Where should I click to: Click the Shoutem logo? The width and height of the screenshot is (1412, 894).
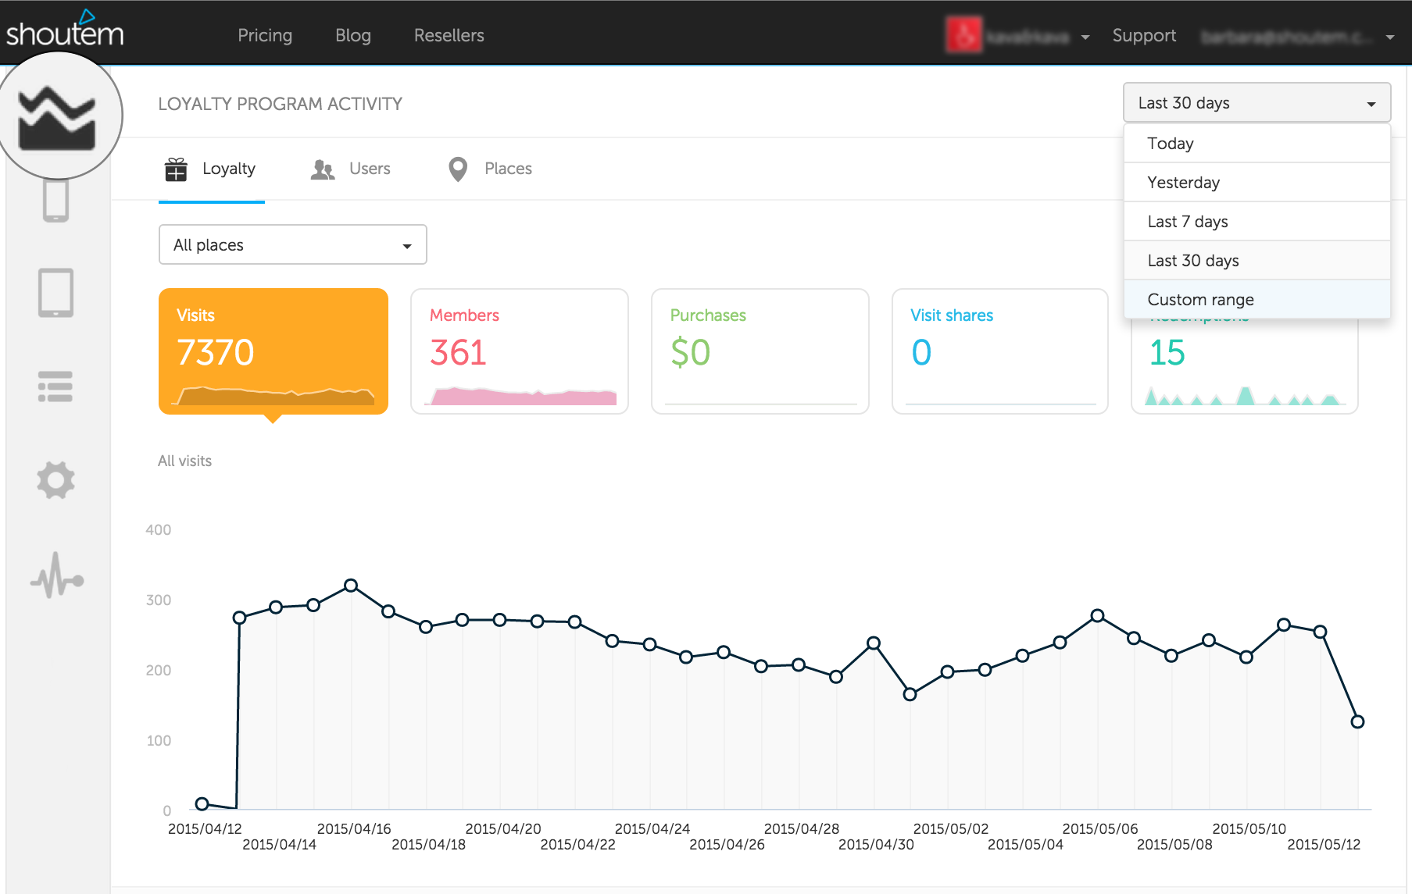(x=65, y=29)
